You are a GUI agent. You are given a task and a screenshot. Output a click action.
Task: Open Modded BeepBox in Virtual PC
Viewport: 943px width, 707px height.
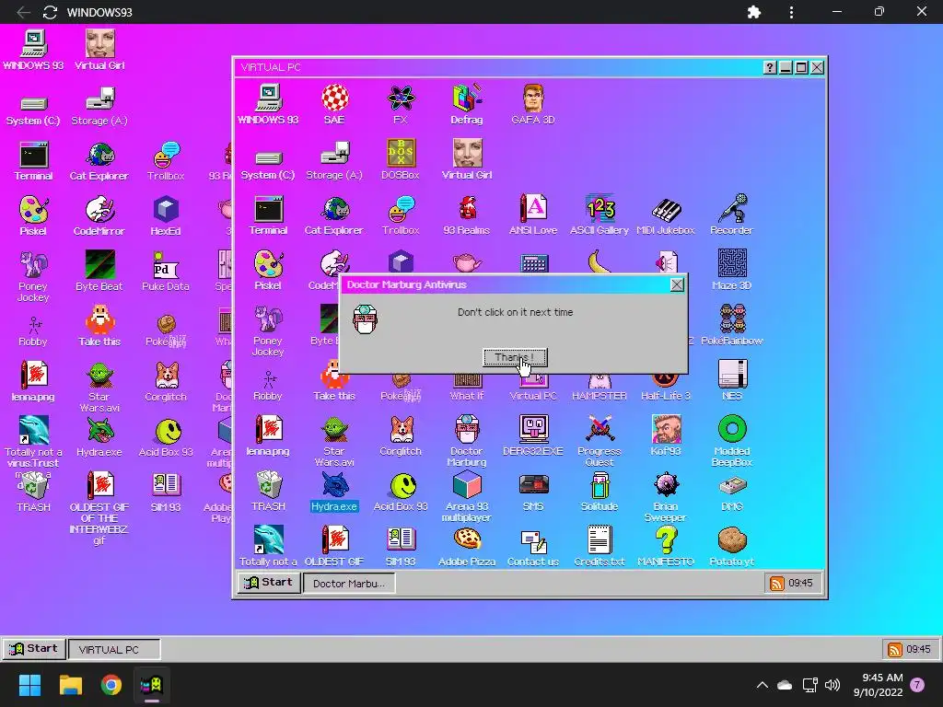point(731,441)
